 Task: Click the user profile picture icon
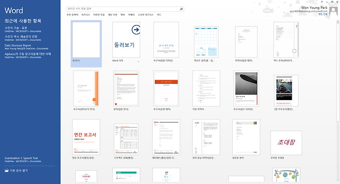point(333,11)
